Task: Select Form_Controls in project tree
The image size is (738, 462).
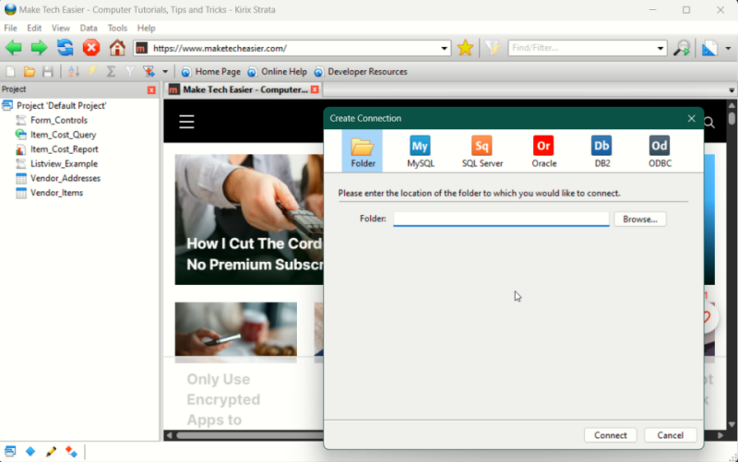Action: coord(59,121)
